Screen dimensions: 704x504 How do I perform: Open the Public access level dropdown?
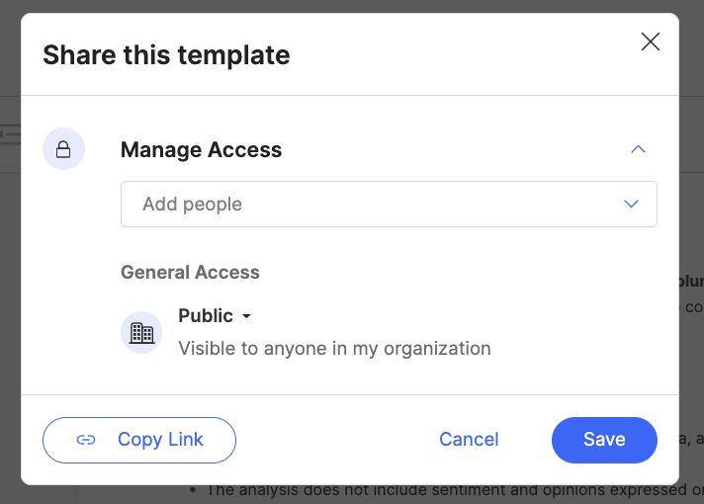pyautogui.click(x=215, y=316)
